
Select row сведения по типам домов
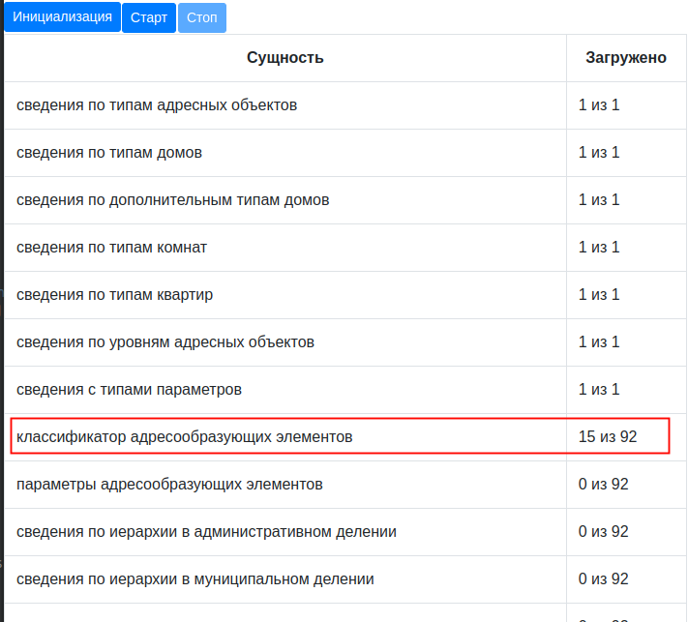coord(109,153)
